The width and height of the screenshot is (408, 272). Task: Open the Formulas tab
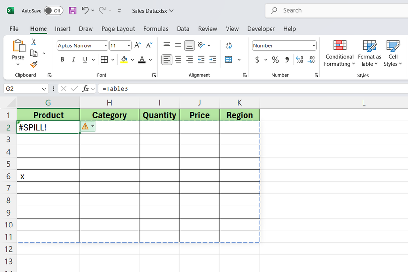[x=156, y=29]
